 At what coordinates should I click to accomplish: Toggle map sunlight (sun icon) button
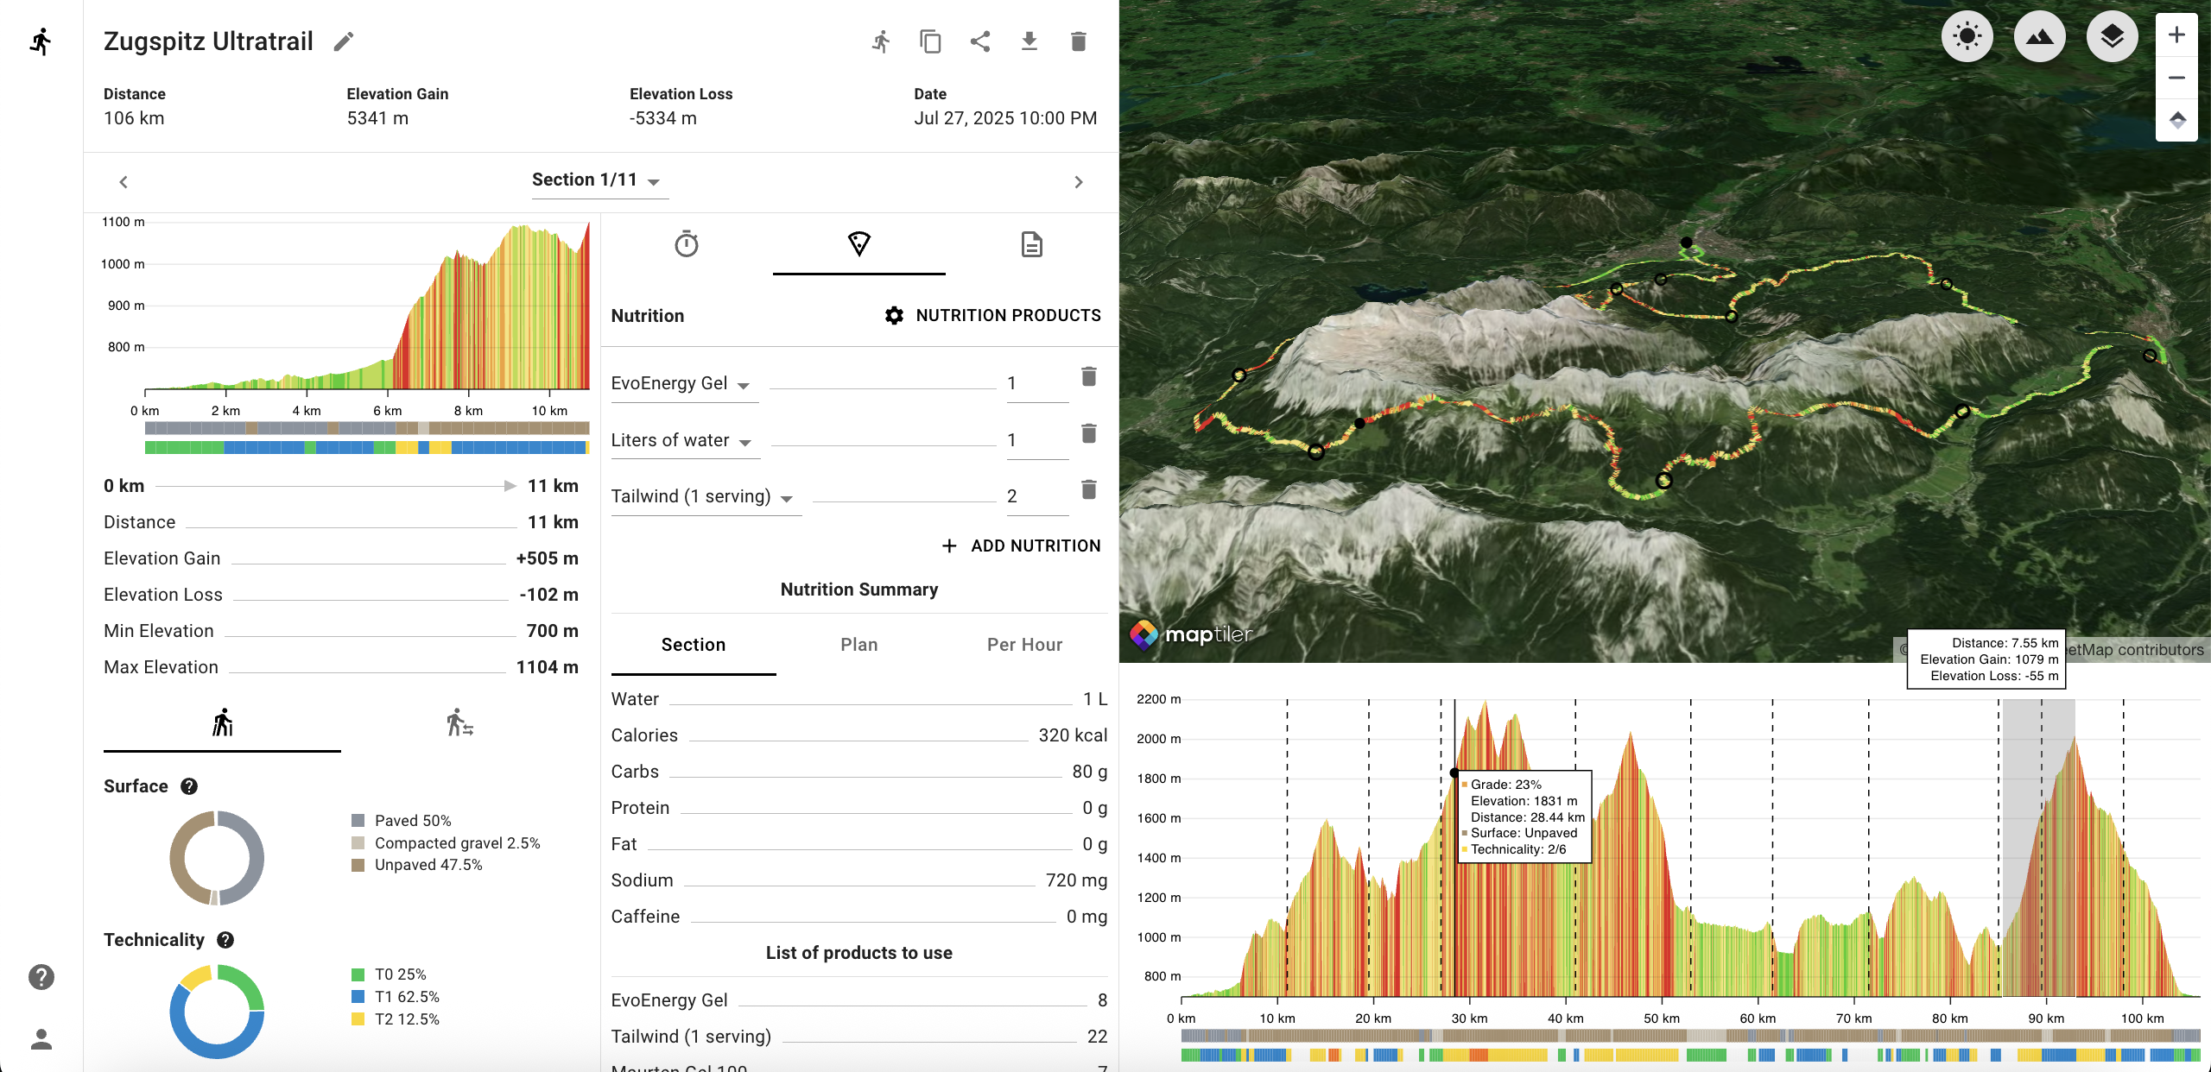[1967, 36]
